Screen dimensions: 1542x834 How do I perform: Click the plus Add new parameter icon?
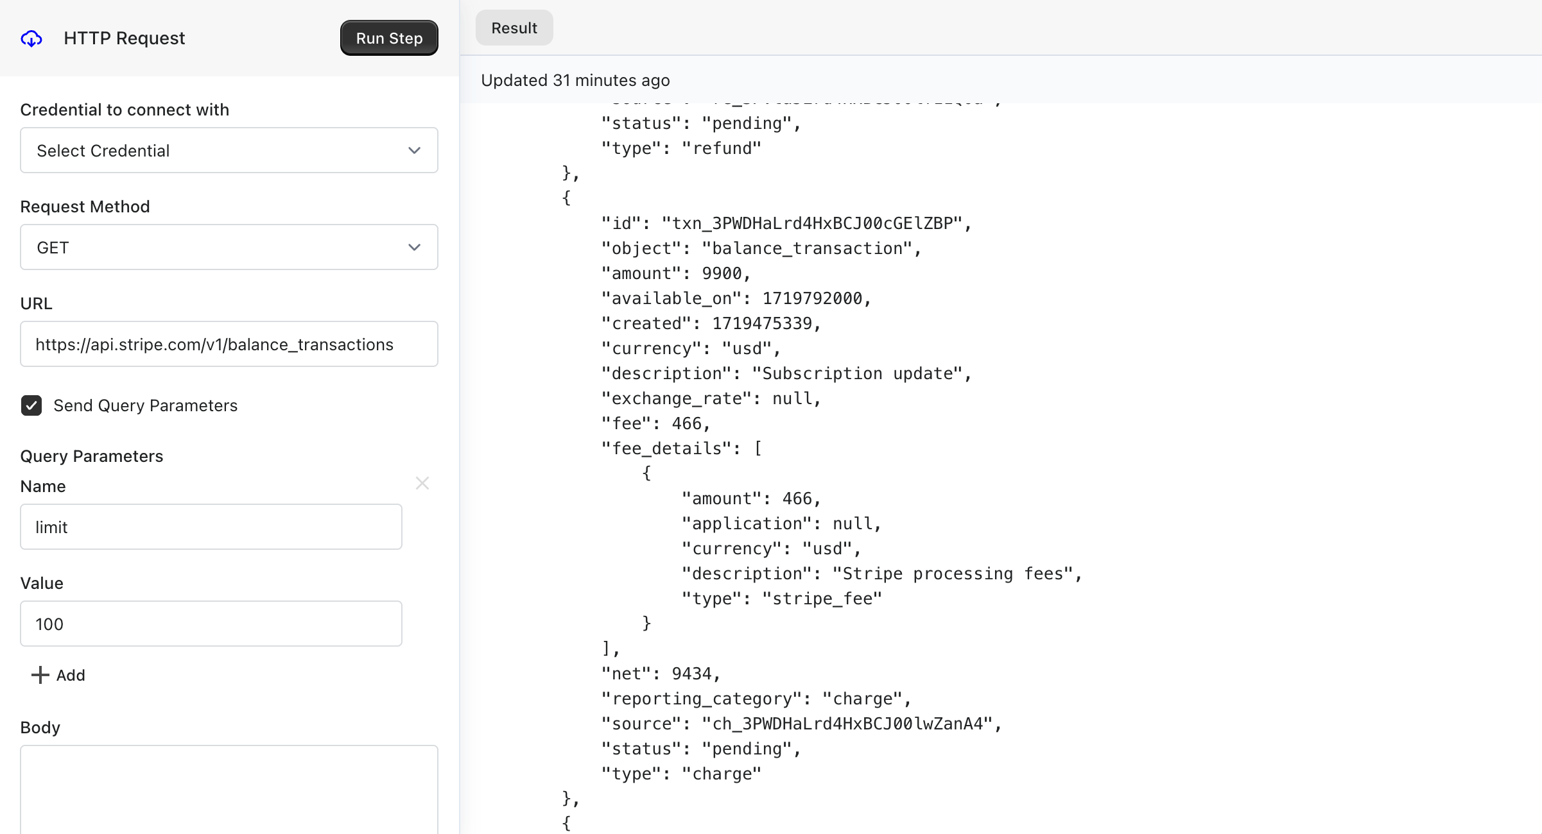tap(38, 675)
